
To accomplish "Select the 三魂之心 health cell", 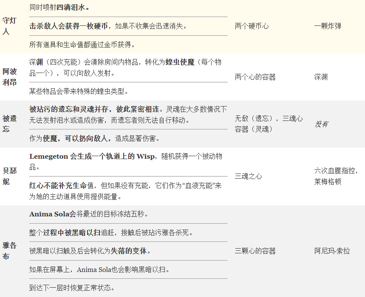I will [248, 176].
